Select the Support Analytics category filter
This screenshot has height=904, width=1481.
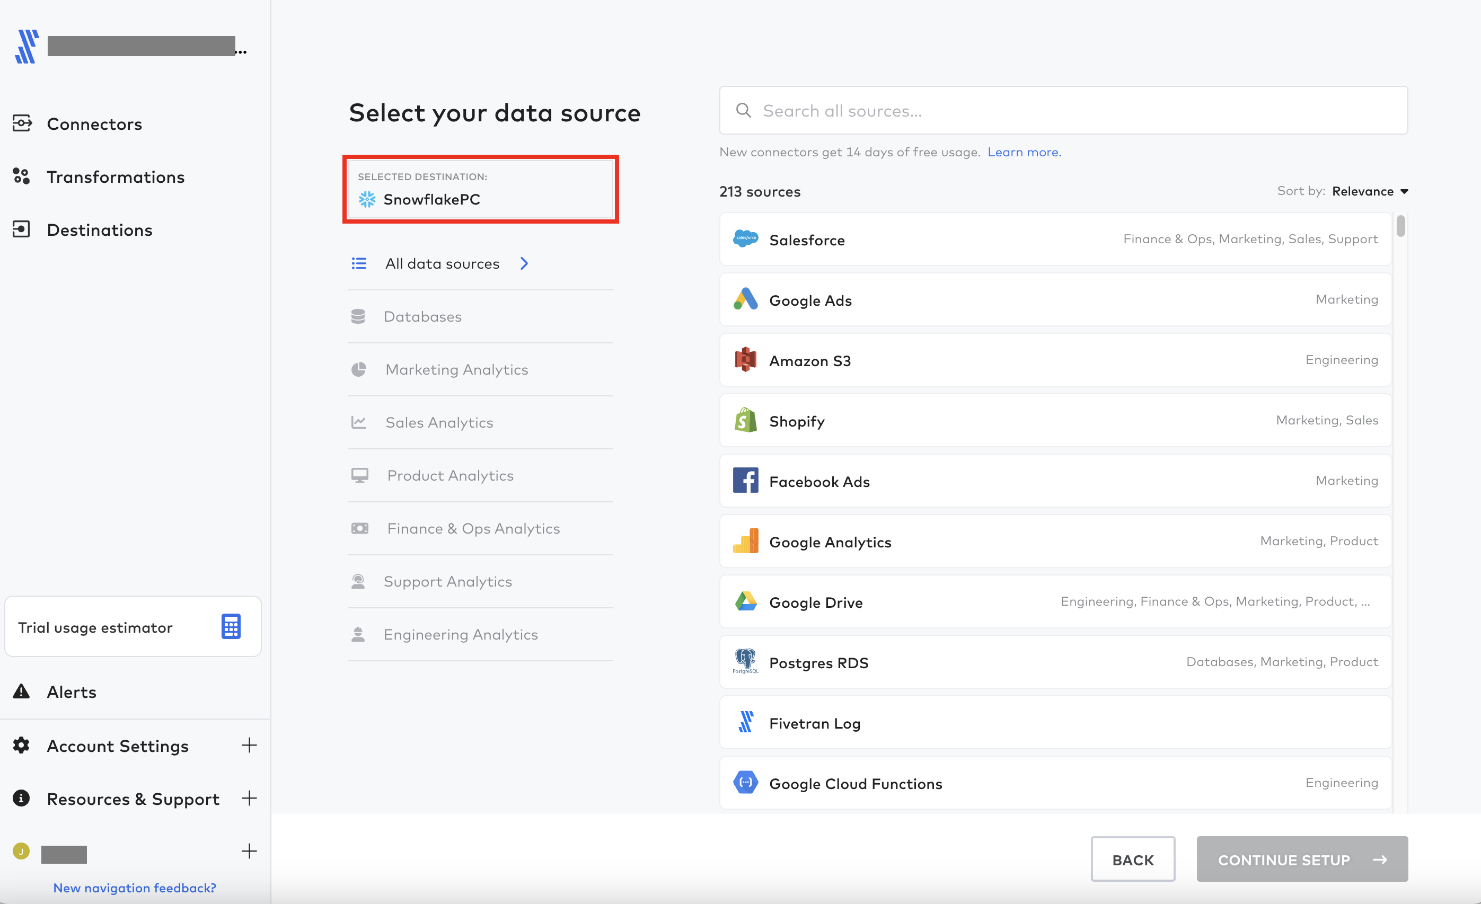pos(480,581)
